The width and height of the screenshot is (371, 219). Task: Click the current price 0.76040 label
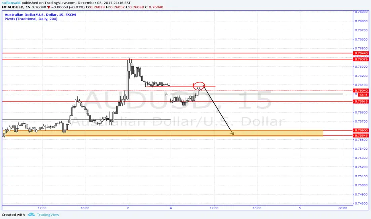361,90
